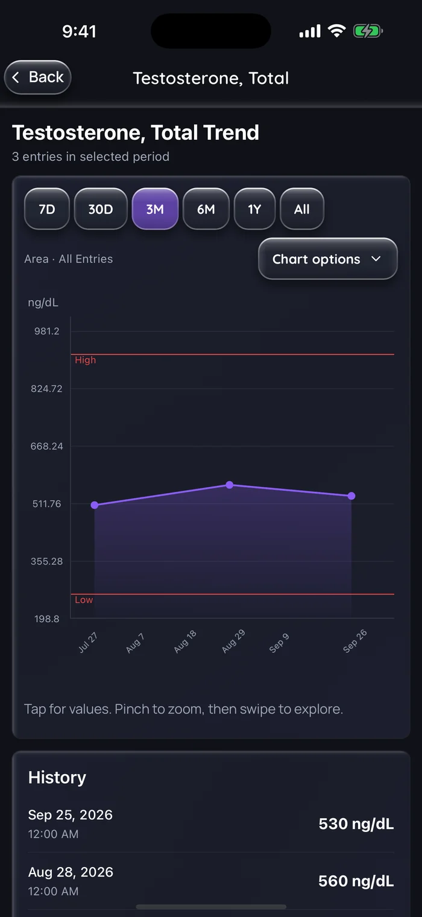Screen dimensions: 422x917
Task: Tap the Testosterone, Total Trend heading
Action: point(136,133)
